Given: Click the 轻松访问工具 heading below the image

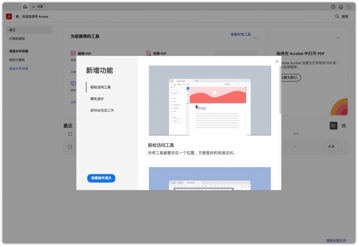Looking at the screenshot, I should pos(161,145).
